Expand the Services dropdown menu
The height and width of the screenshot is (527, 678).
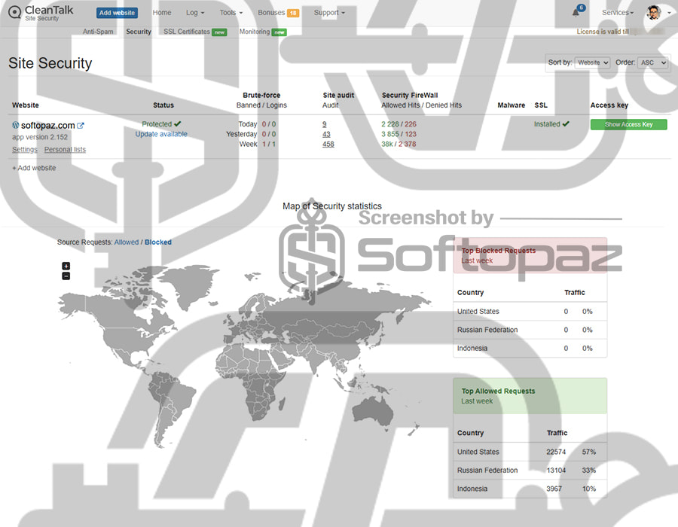point(618,13)
